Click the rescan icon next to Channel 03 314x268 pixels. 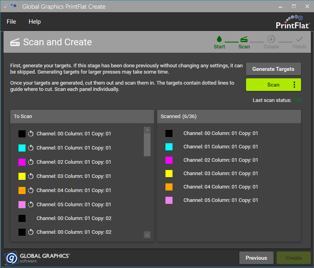(x=31, y=176)
